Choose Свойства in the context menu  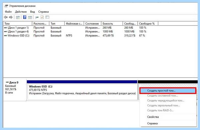[168, 117]
